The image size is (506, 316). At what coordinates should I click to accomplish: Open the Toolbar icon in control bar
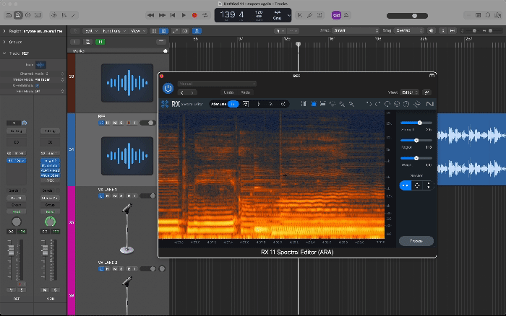coord(38,15)
